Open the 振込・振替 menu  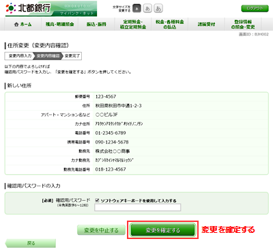pyautogui.click(x=96, y=25)
